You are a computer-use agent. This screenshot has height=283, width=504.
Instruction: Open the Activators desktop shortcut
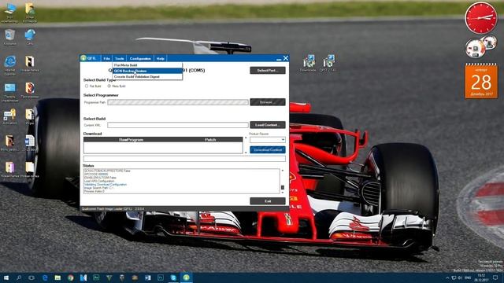9,117
